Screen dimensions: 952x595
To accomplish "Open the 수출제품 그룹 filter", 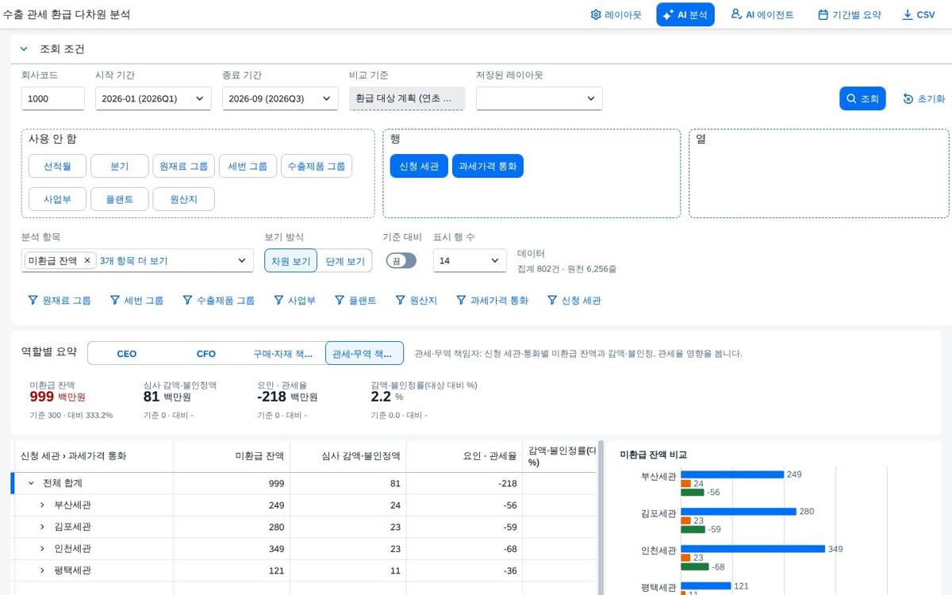I will tap(218, 301).
